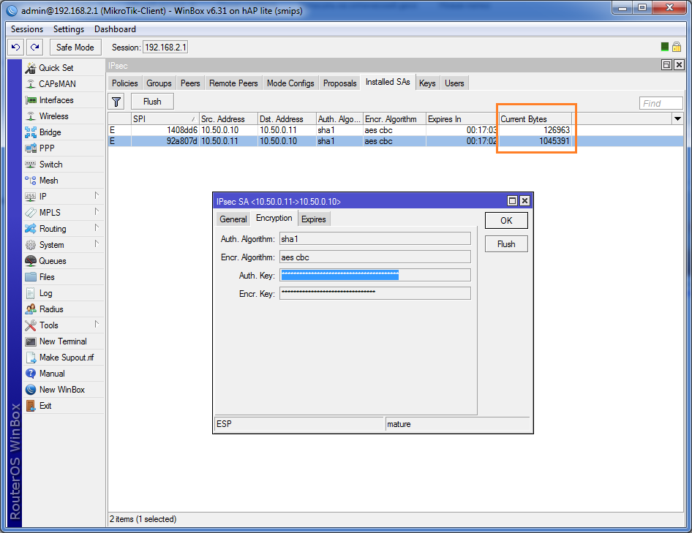The image size is (692, 533).
Task: Click OK in the IPsec SA dialog
Action: (x=506, y=221)
